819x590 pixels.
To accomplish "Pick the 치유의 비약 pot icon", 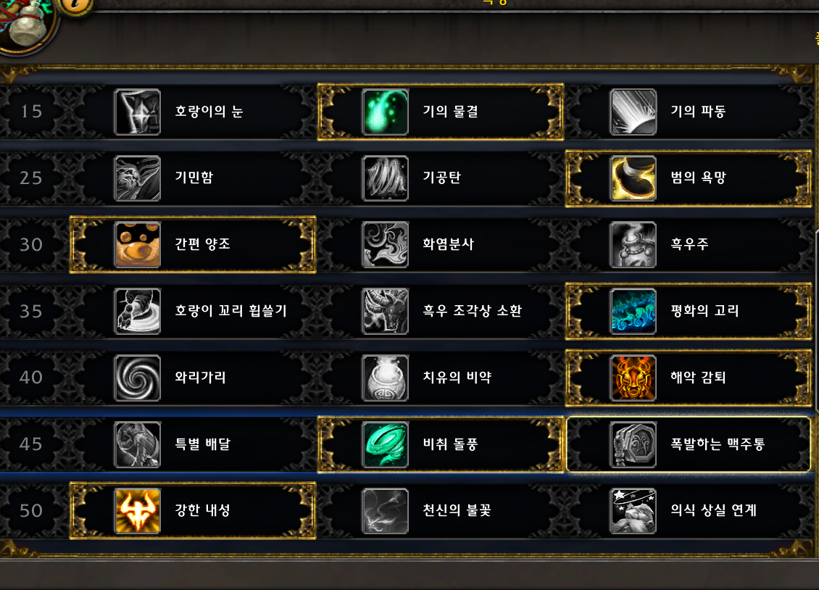I will point(386,378).
